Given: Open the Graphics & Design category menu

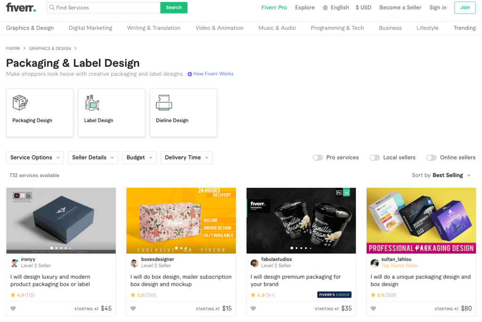Looking at the screenshot, I should click(x=30, y=28).
